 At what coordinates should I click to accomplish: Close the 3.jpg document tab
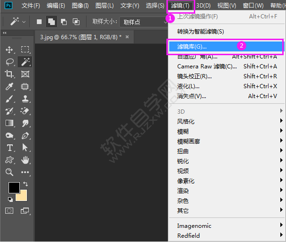(x=127, y=37)
